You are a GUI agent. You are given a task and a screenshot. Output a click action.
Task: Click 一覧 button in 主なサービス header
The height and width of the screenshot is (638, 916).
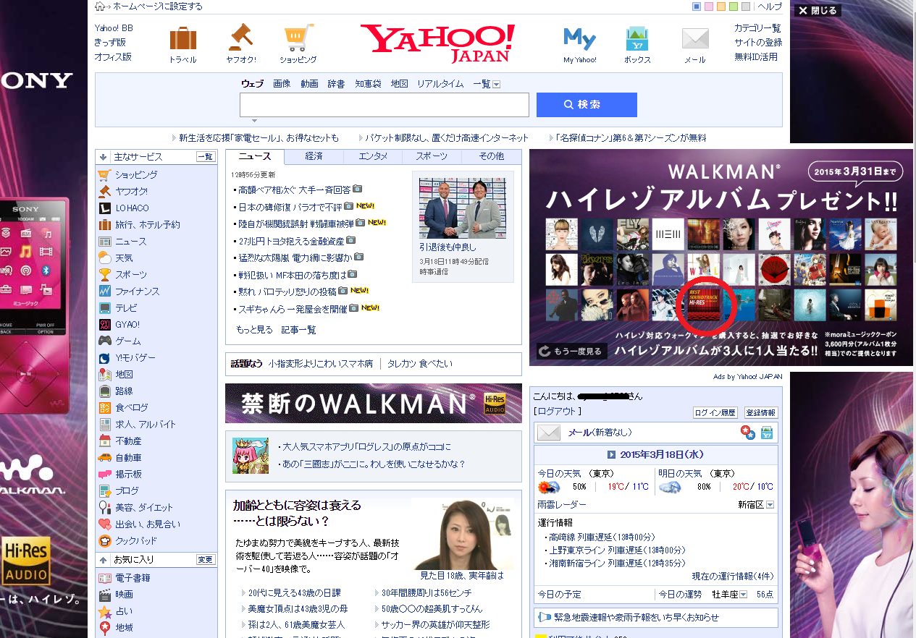[206, 157]
